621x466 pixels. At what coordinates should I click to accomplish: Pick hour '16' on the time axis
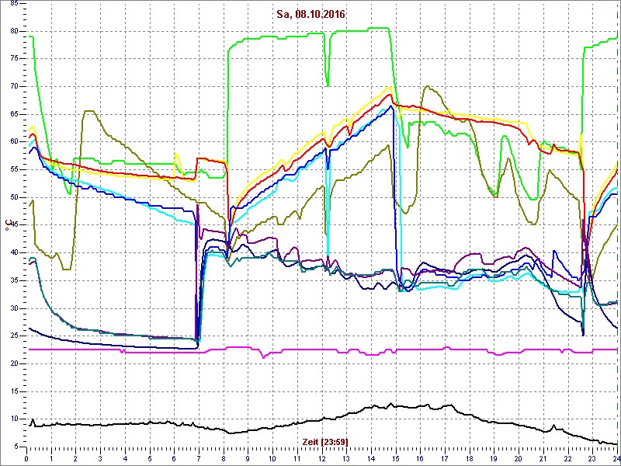pyautogui.click(x=421, y=458)
